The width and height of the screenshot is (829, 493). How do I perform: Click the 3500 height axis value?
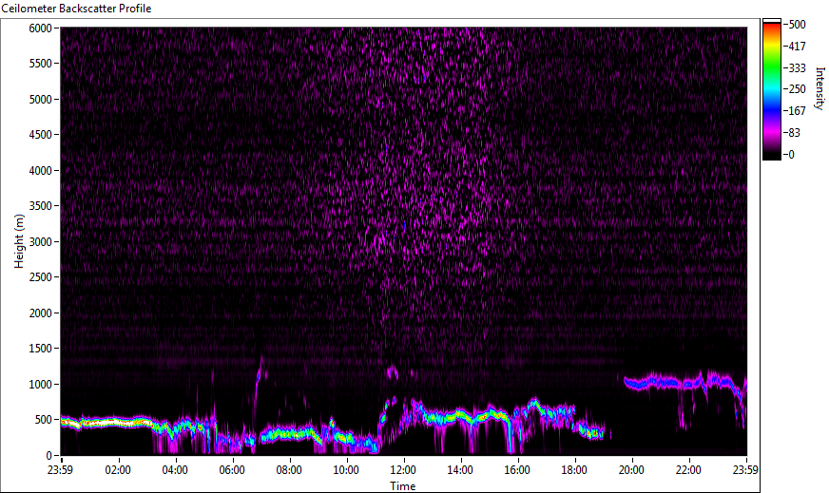click(x=41, y=206)
